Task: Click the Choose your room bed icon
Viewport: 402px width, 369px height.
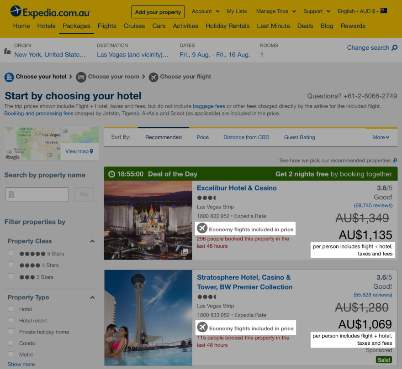Action: tap(81, 77)
